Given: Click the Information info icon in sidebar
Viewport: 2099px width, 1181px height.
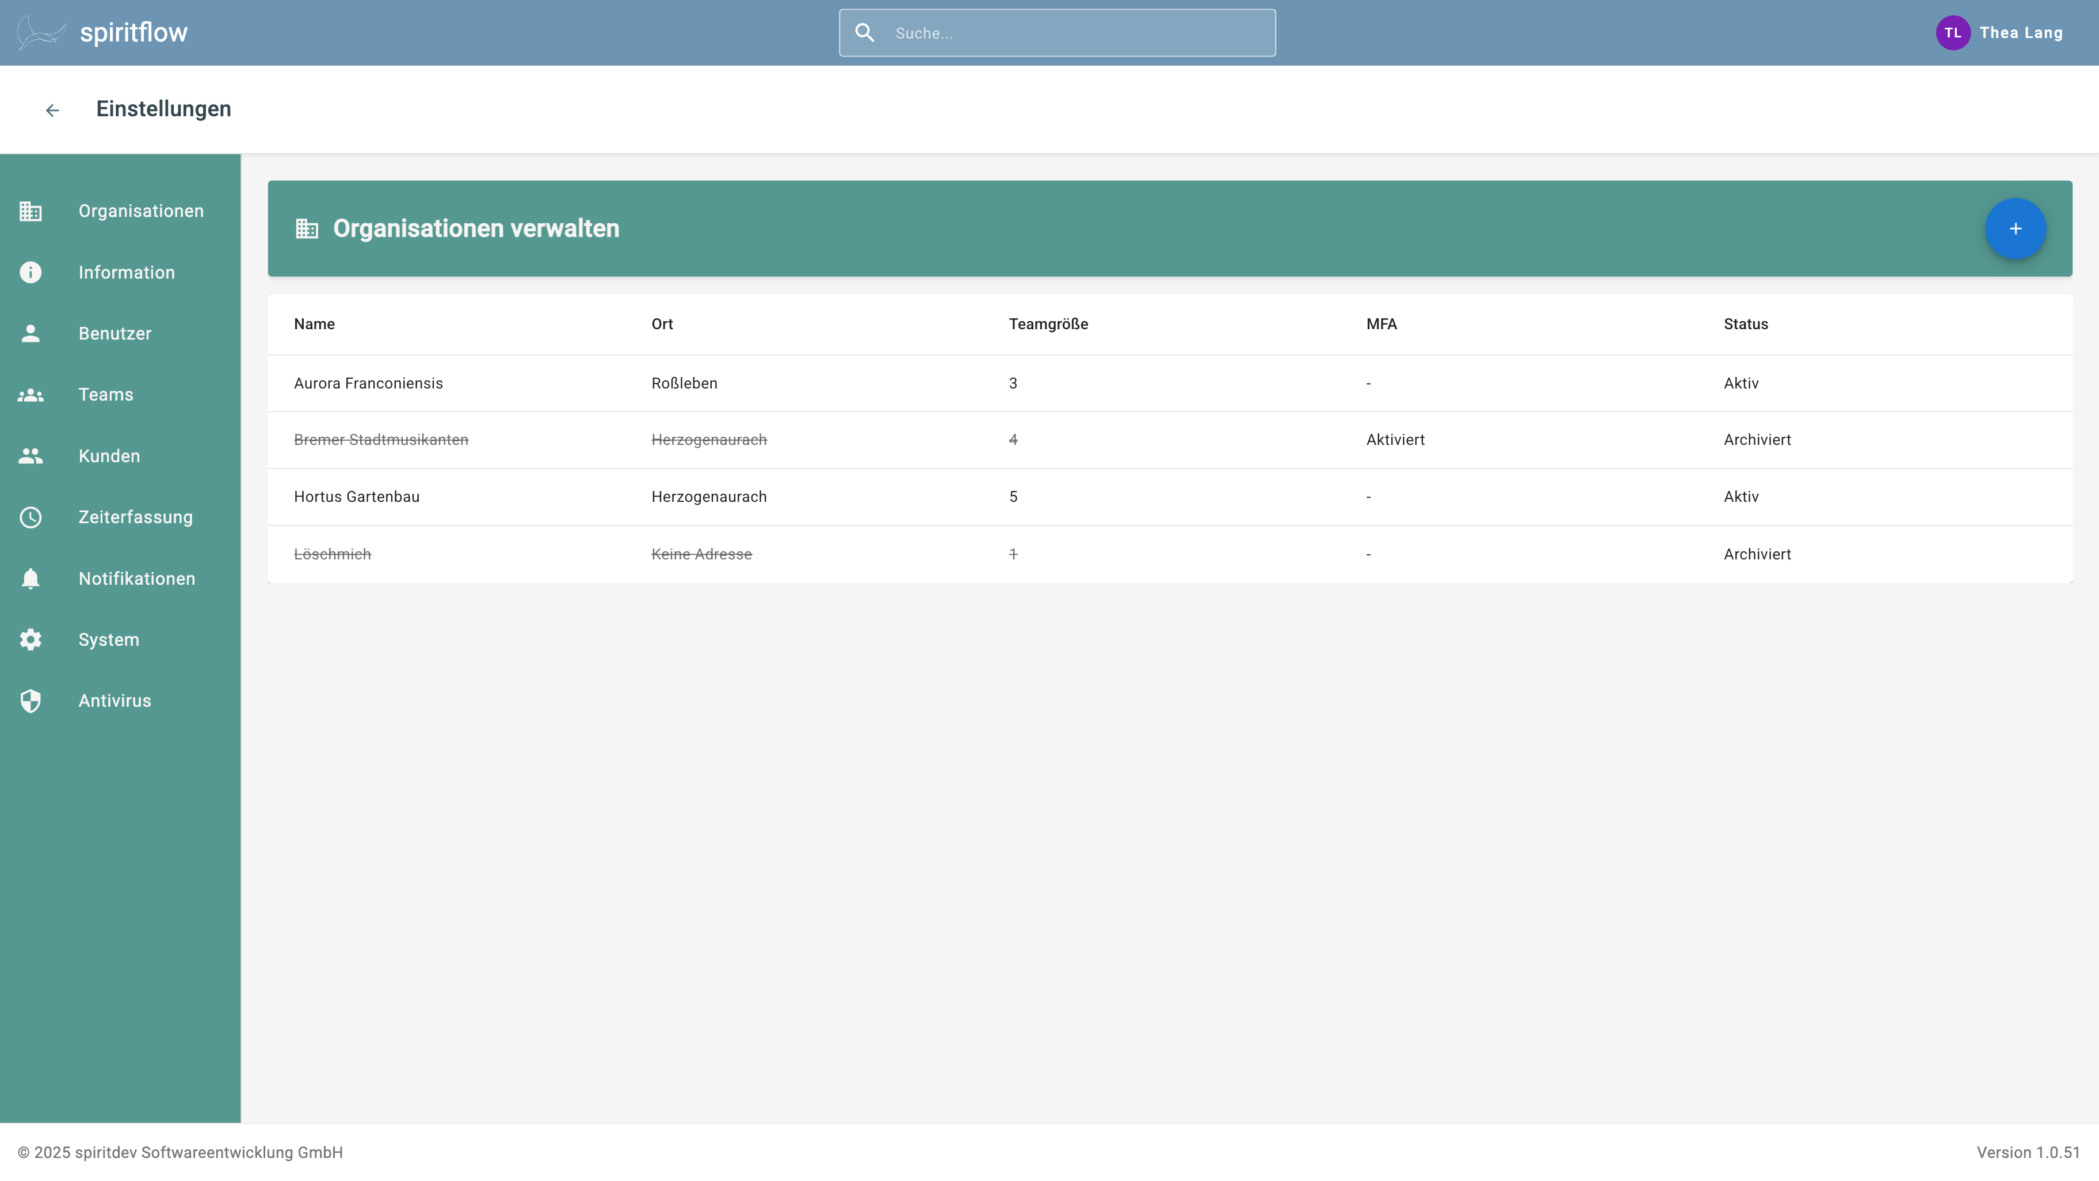Looking at the screenshot, I should pyautogui.click(x=31, y=272).
